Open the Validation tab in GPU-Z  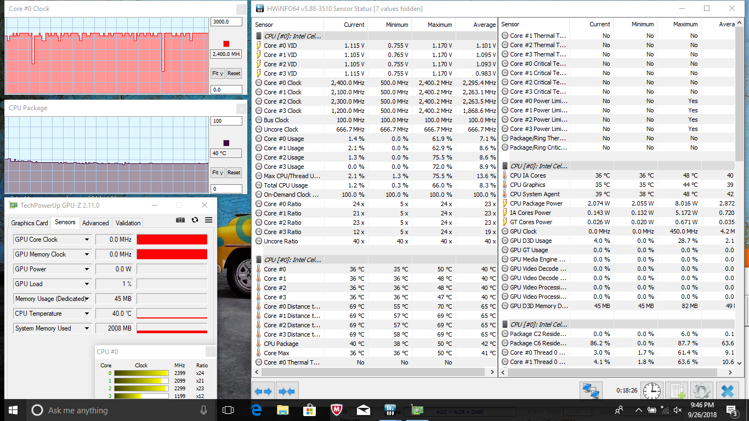coord(128,223)
